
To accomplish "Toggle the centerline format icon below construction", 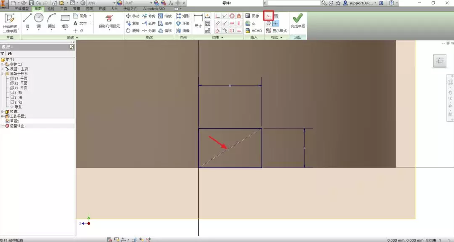I will (268, 23).
